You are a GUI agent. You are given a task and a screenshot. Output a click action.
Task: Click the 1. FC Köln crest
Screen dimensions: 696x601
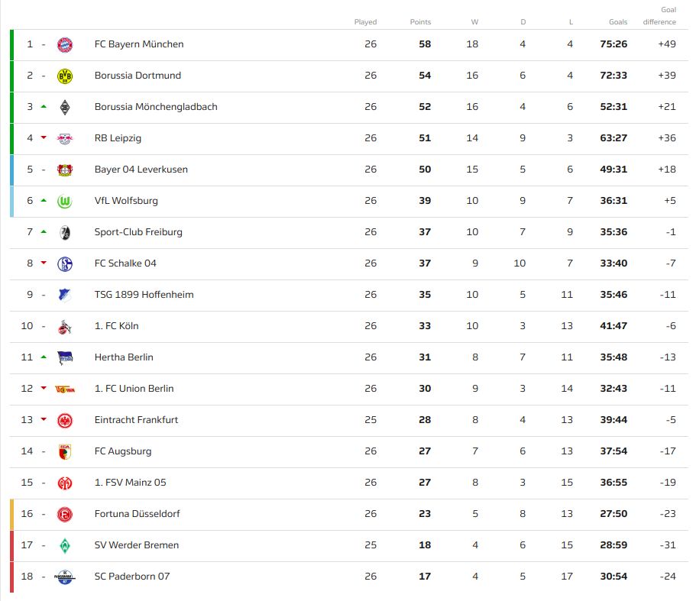(x=65, y=326)
